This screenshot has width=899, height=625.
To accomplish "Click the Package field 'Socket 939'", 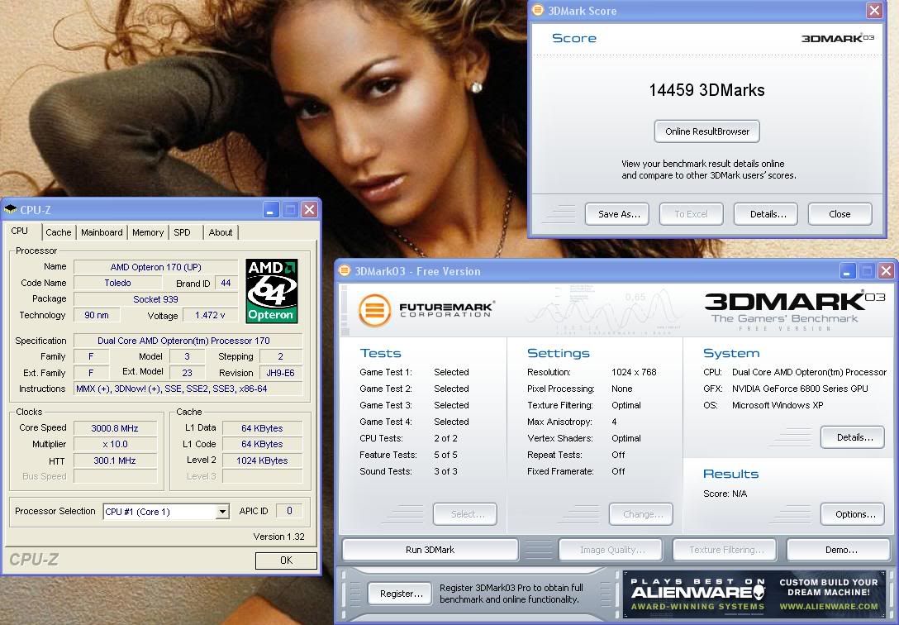I will [156, 298].
